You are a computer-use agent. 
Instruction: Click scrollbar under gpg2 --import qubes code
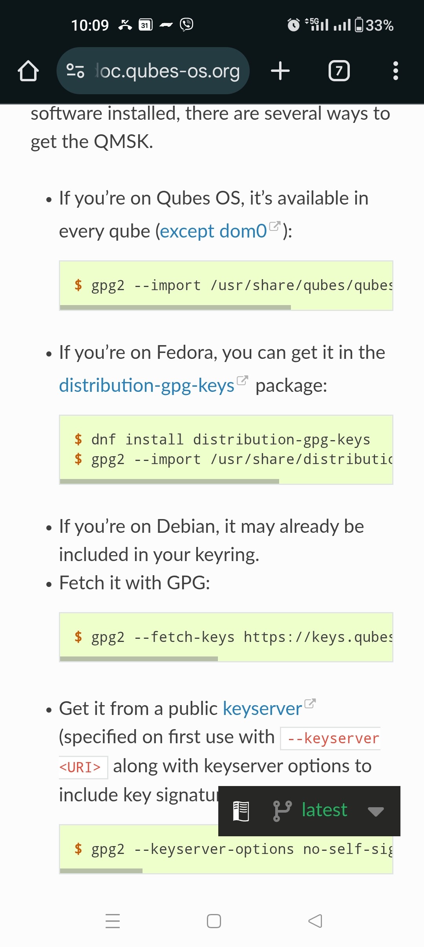(175, 307)
